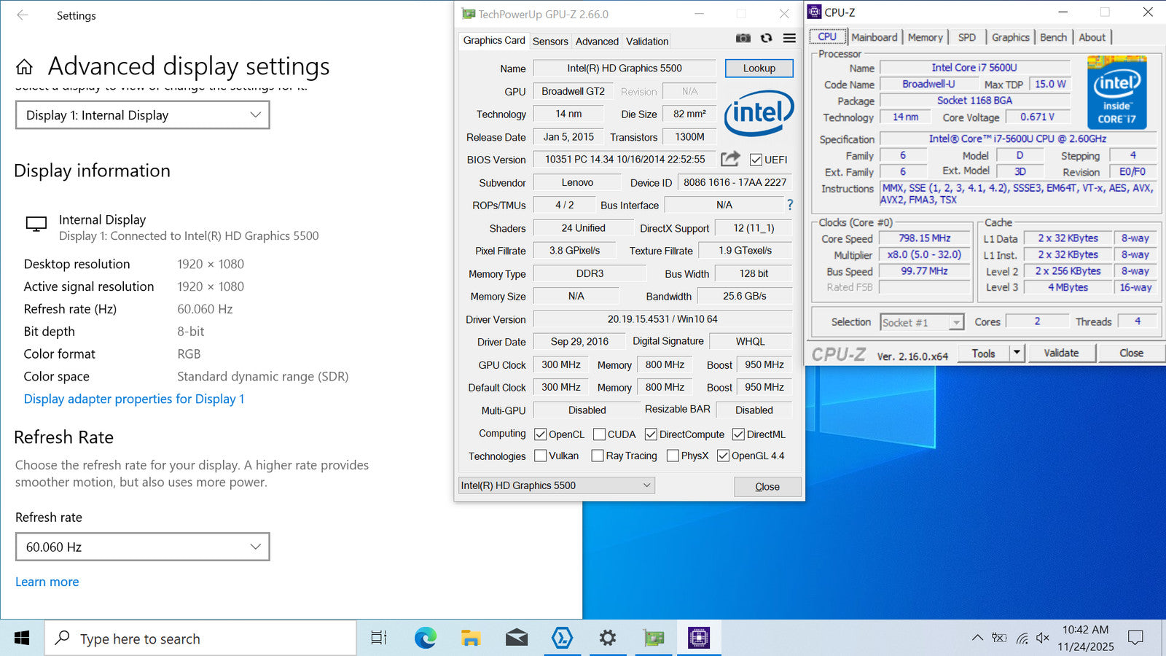Open Microsoft Edge from the taskbar
The image size is (1166, 656).
[x=425, y=639]
